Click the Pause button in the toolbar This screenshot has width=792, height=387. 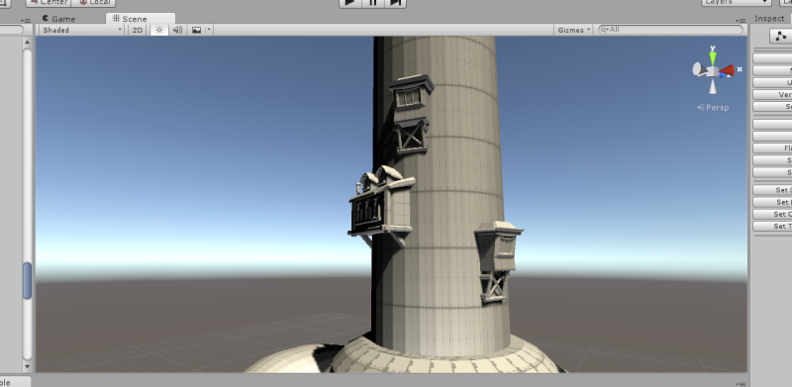[373, 3]
